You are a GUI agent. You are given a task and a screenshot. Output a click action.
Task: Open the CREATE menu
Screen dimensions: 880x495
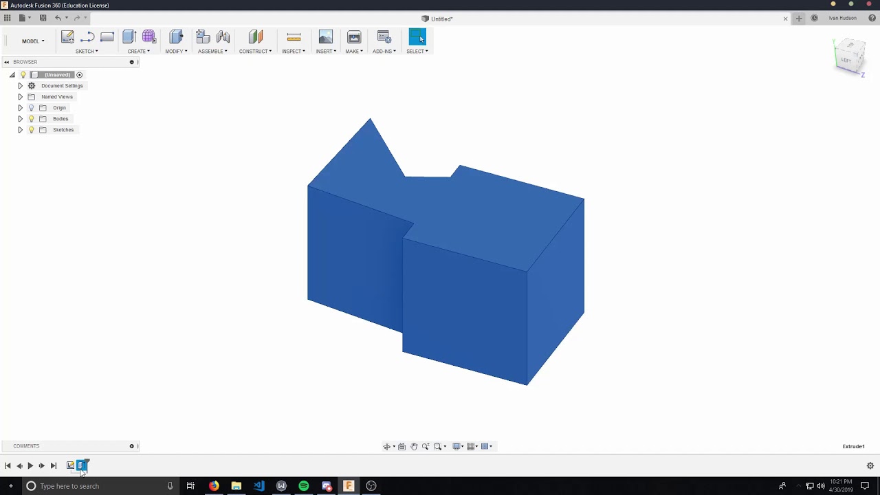click(139, 52)
